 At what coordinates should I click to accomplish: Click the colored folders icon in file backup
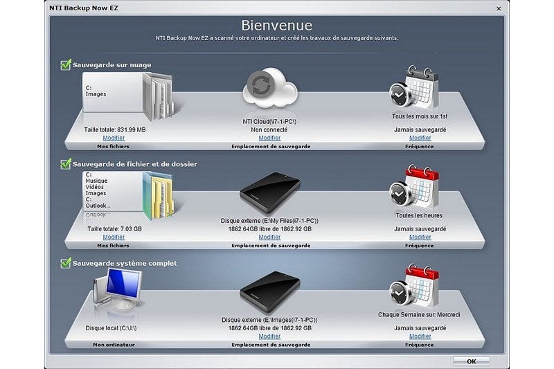(x=159, y=195)
